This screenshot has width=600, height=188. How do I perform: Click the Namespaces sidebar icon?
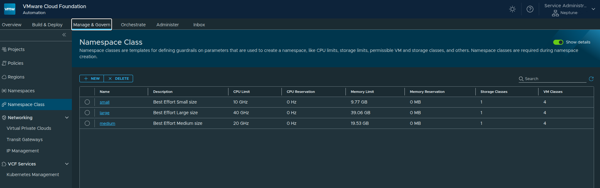point(4,91)
